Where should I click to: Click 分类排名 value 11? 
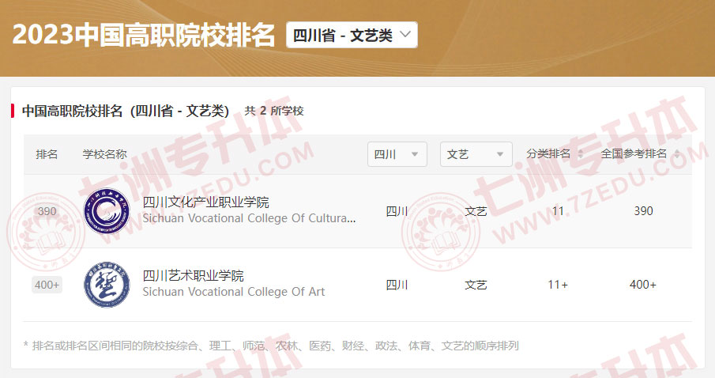[x=558, y=211]
